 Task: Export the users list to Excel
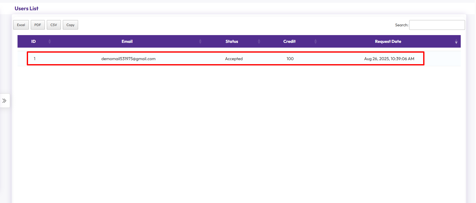(x=21, y=25)
